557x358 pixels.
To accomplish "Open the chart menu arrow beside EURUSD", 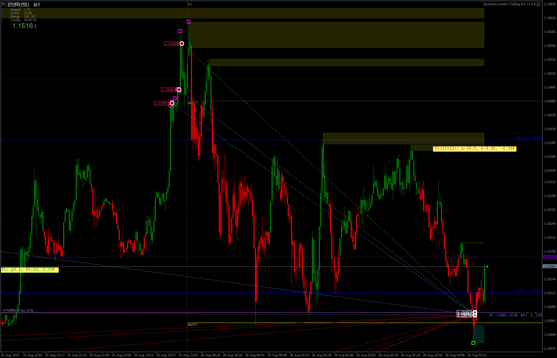I will 3,4.
